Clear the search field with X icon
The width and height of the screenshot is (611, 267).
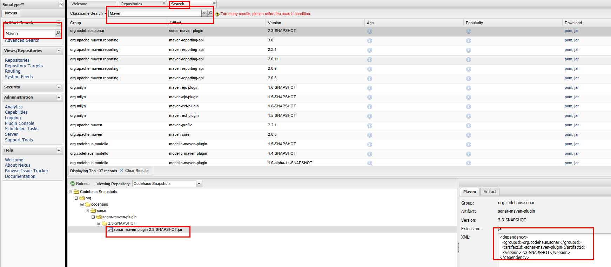[204, 13]
